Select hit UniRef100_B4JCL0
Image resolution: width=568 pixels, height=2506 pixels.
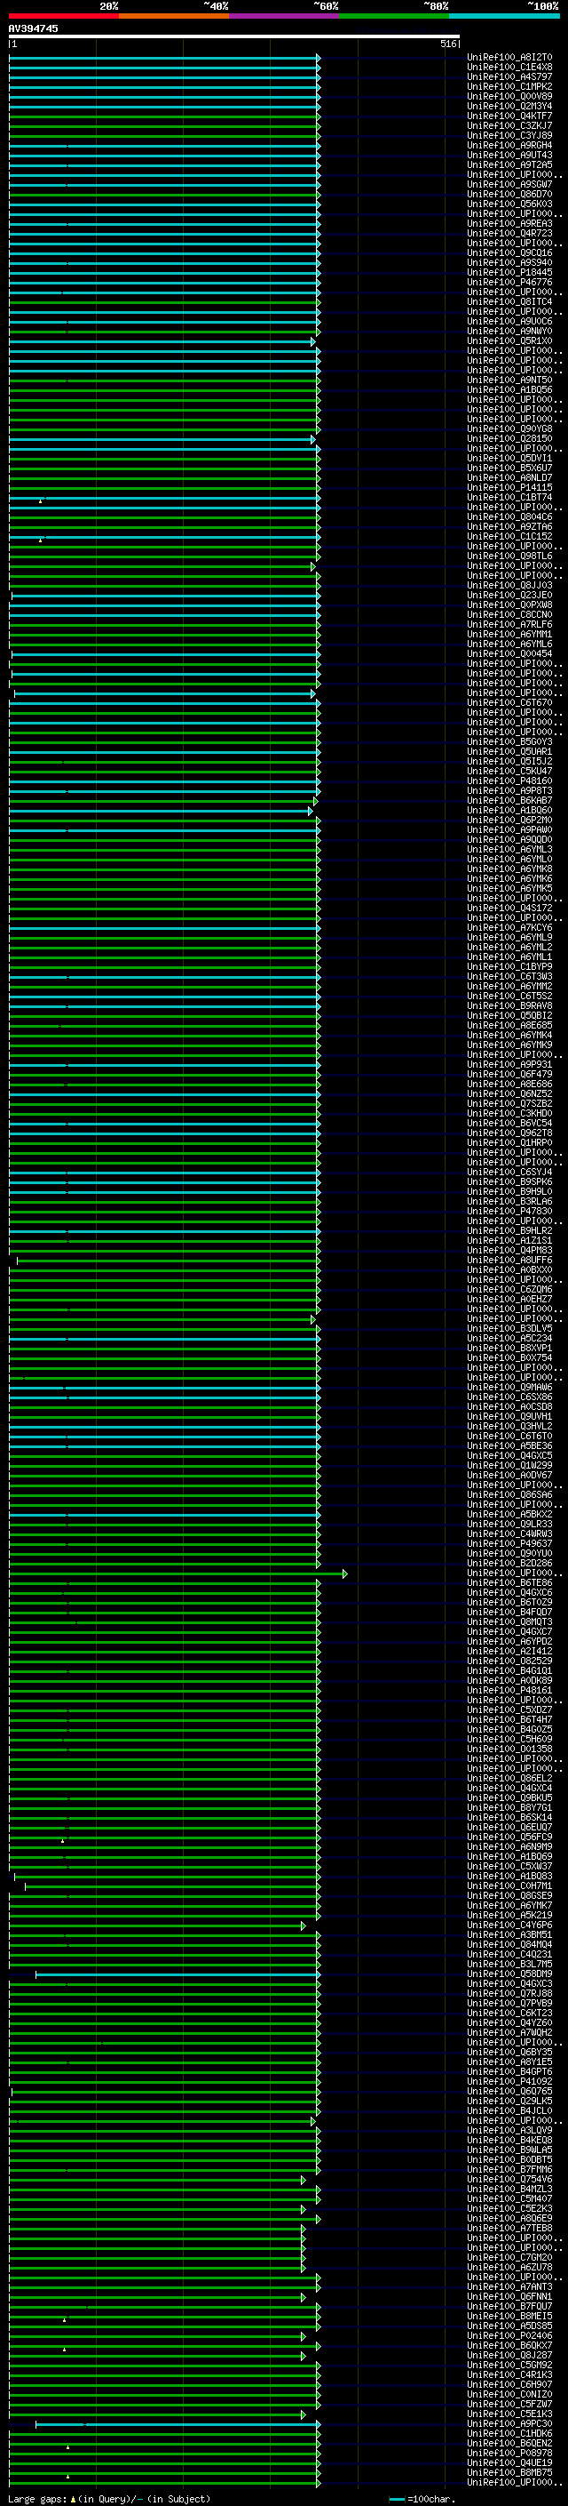(509, 2111)
